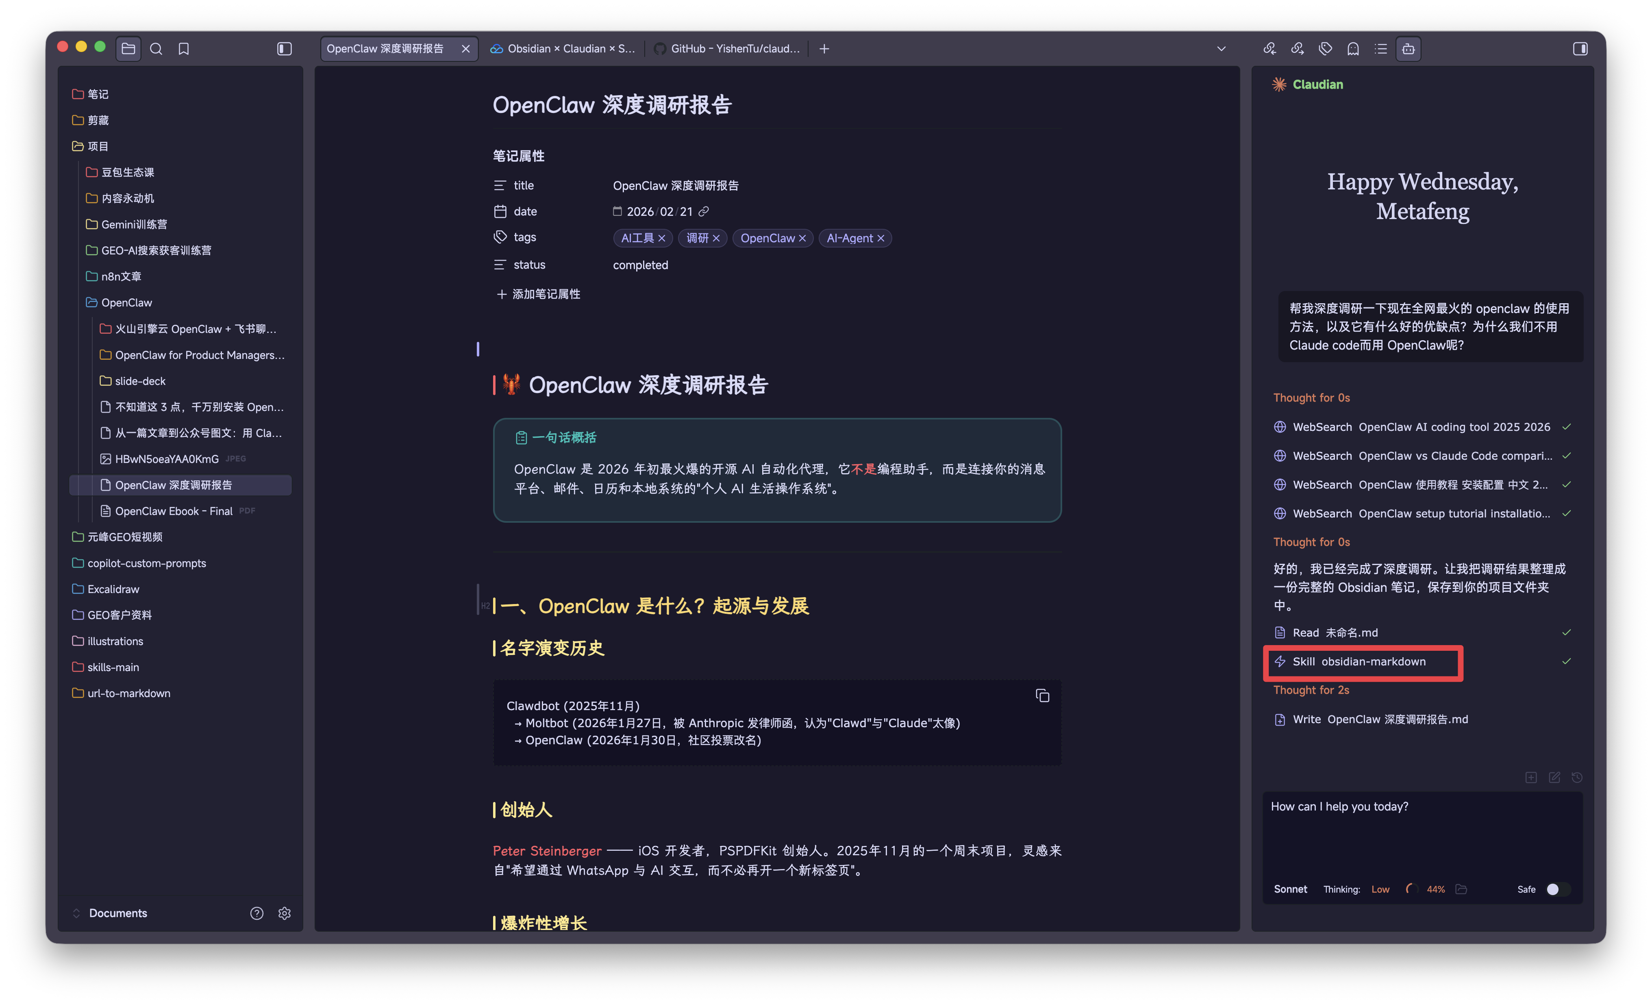
Task: Click 添加笔记属性 to add a property
Action: point(538,293)
